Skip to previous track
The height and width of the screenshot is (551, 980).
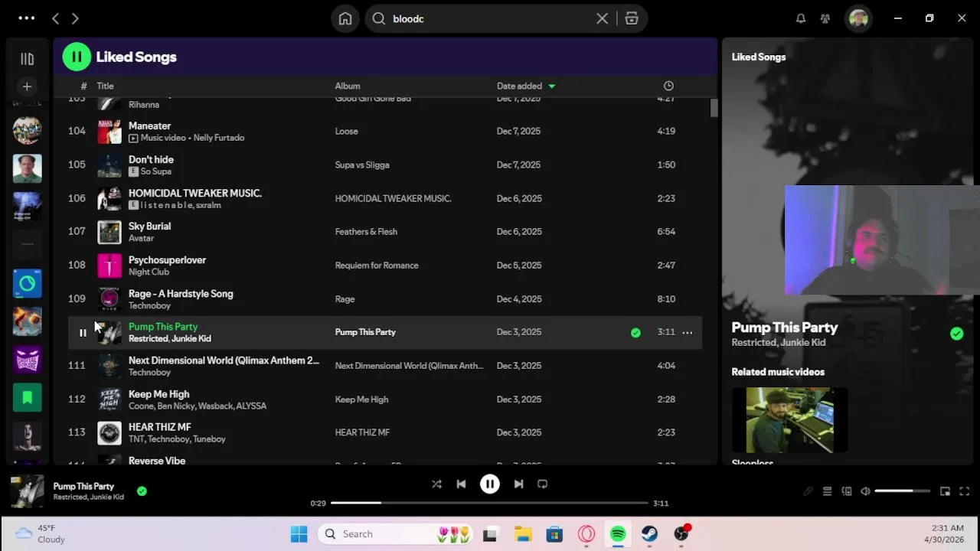coord(461,484)
